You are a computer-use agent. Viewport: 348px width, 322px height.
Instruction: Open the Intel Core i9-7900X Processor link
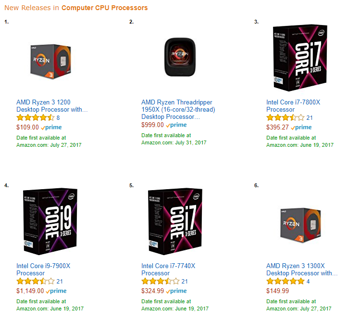[x=43, y=270]
